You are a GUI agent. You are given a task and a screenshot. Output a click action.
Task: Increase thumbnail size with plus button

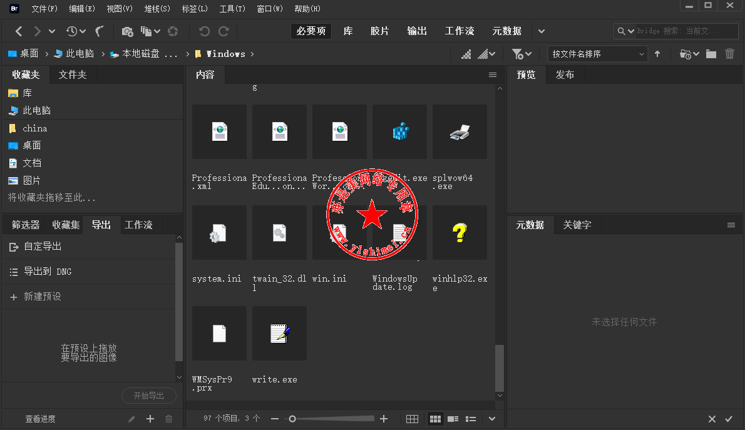pos(384,419)
